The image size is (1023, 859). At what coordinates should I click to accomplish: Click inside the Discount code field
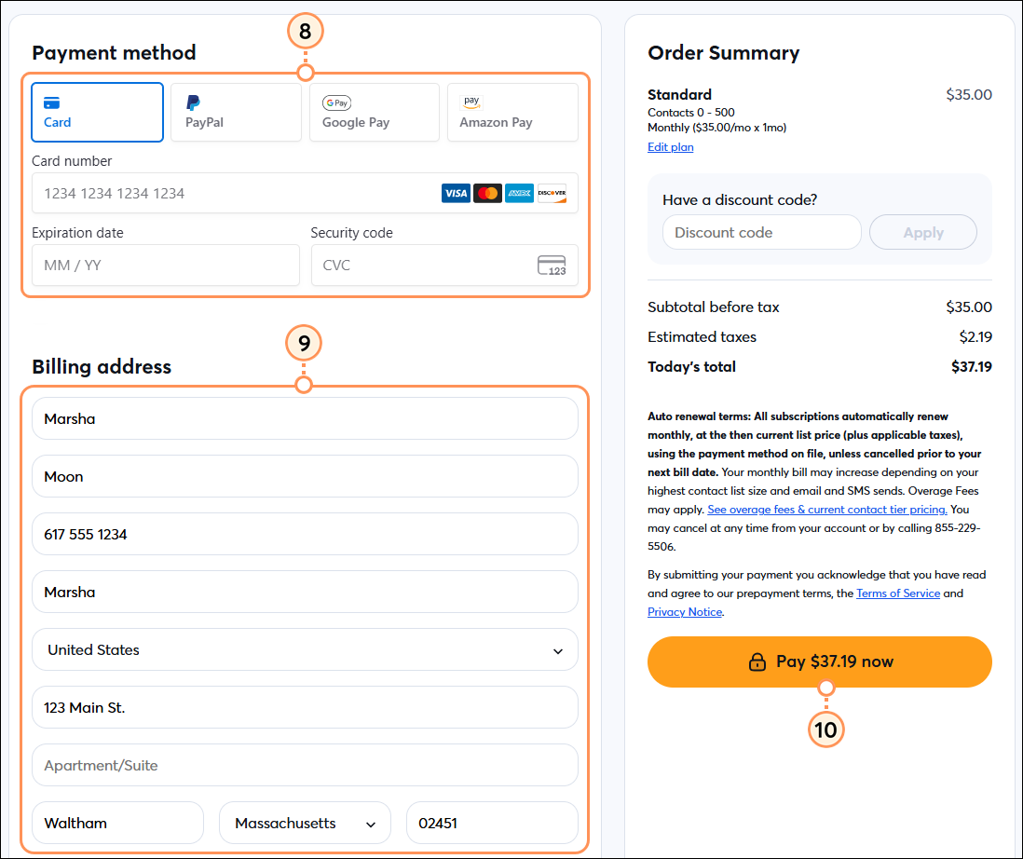tap(761, 232)
